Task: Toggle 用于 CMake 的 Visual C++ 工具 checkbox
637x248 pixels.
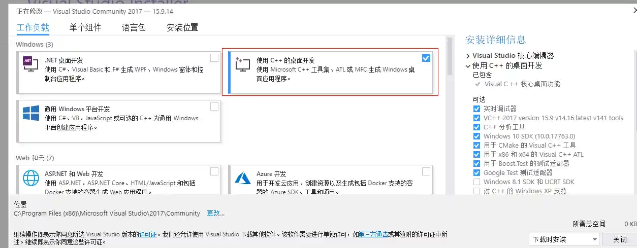Action: coord(476,145)
